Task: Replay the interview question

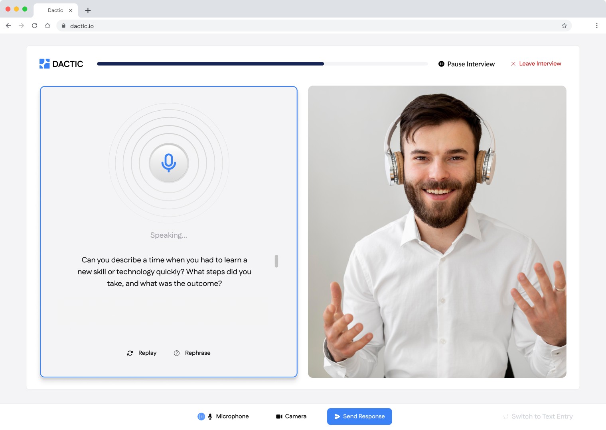Action: tap(142, 353)
